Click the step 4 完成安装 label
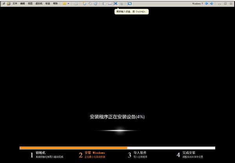Screen dimensions: 235x163 click(x=189, y=153)
